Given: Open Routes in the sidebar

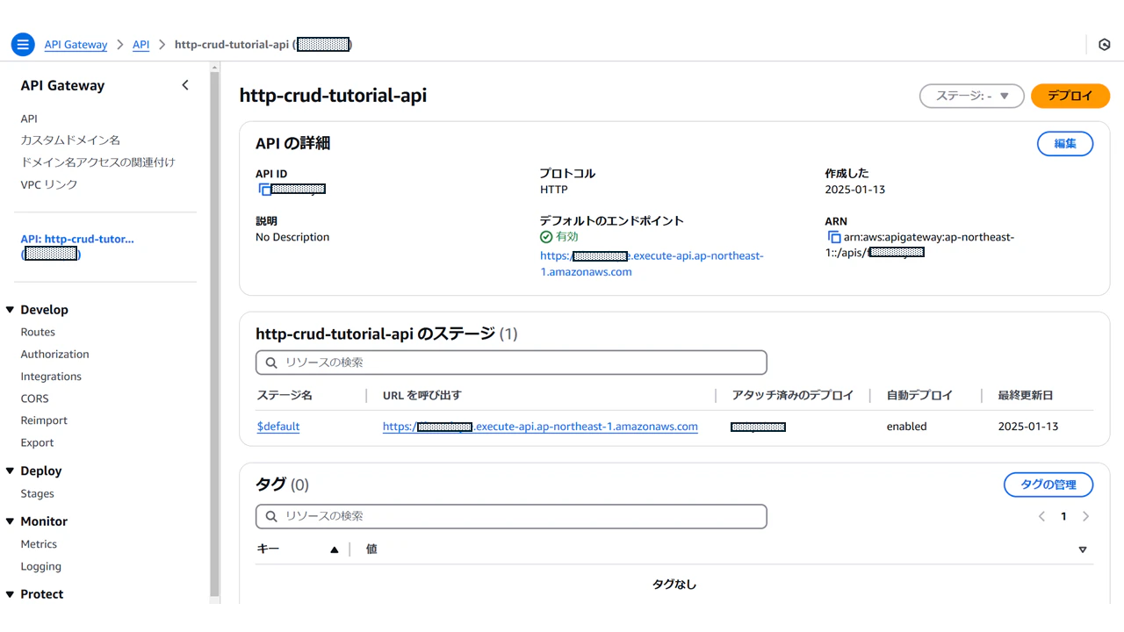Looking at the screenshot, I should (x=38, y=332).
